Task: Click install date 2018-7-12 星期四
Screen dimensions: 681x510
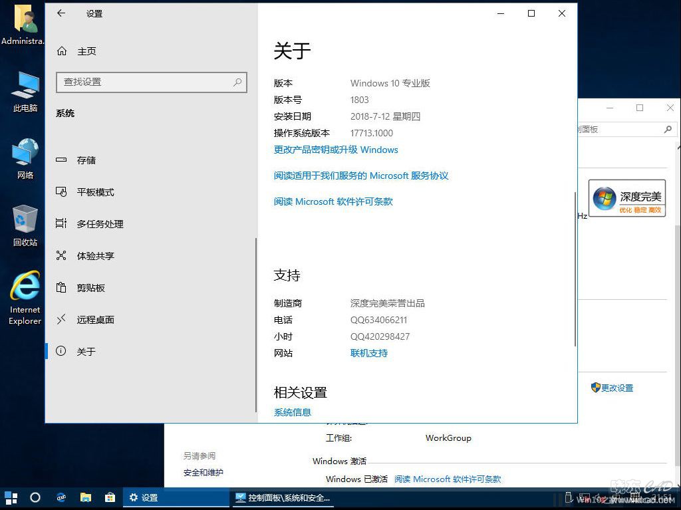Action: [385, 116]
